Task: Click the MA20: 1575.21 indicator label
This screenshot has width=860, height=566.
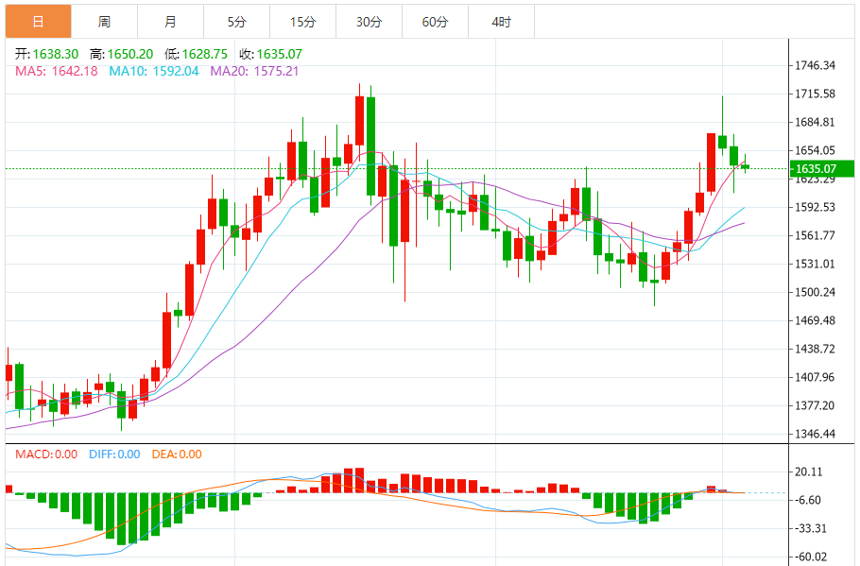Action: (254, 71)
